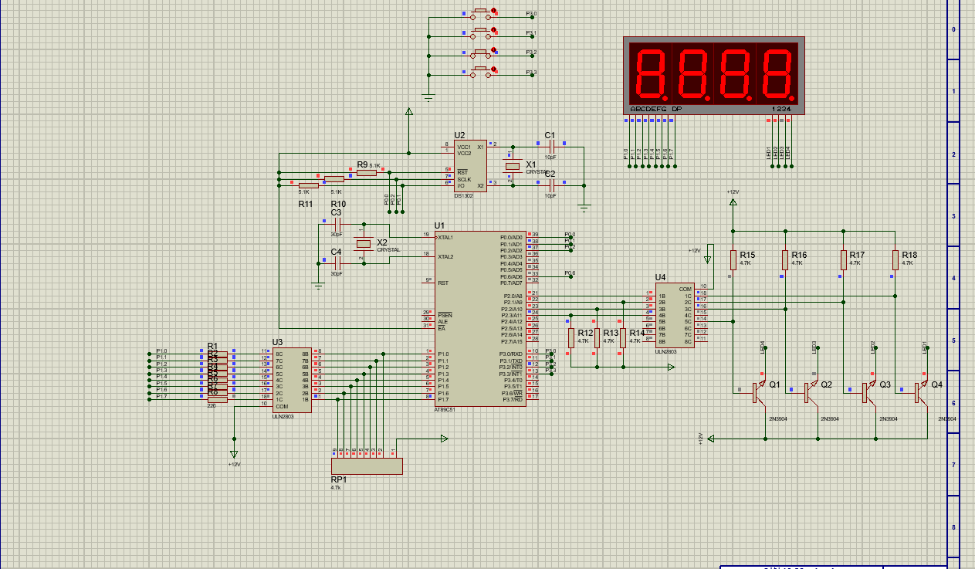Select crystal X1 beside the DS1302
The image size is (975, 569).
[x=512, y=166]
